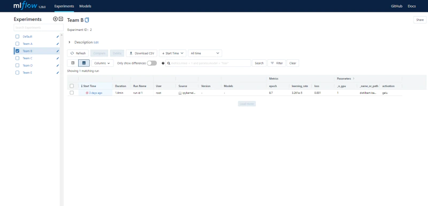Image resolution: width=428 pixels, height=206 pixels.
Task: Click the Load more button
Action: tap(247, 104)
